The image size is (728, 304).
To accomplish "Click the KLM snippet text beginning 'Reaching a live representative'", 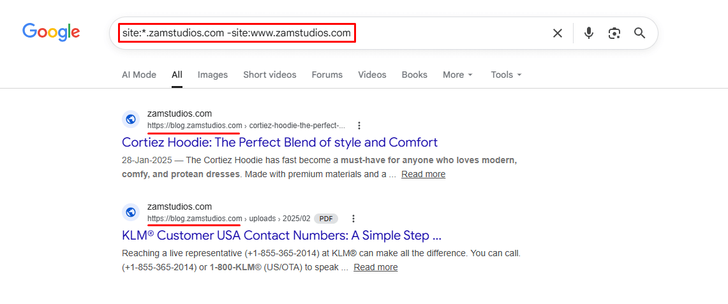I will (322, 261).
